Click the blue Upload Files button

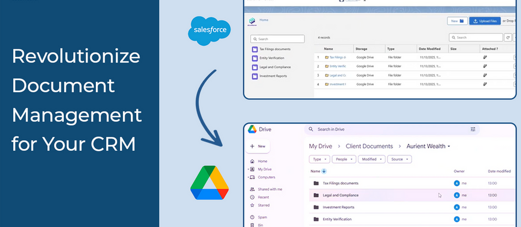485,21
